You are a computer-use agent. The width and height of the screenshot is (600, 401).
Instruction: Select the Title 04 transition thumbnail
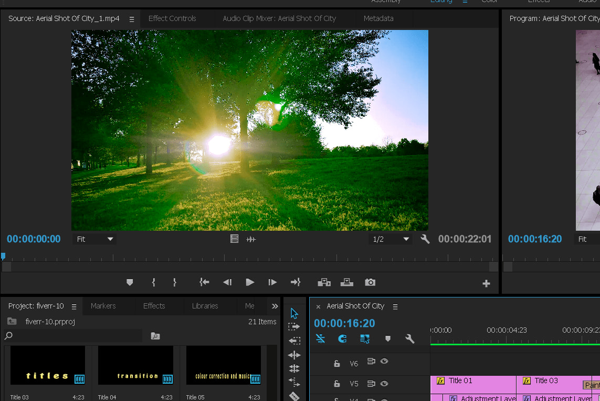click(x=135, y=365)
